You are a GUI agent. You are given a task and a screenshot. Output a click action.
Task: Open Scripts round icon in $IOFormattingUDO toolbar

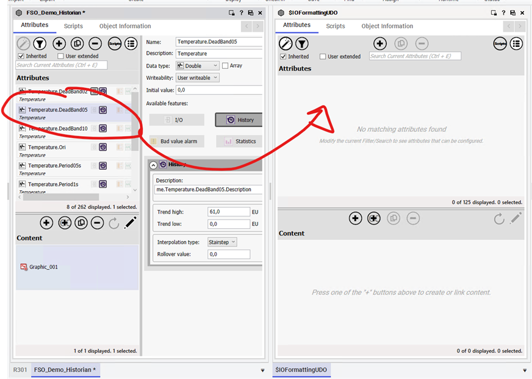pyautogui.click(x=500, y=43)
